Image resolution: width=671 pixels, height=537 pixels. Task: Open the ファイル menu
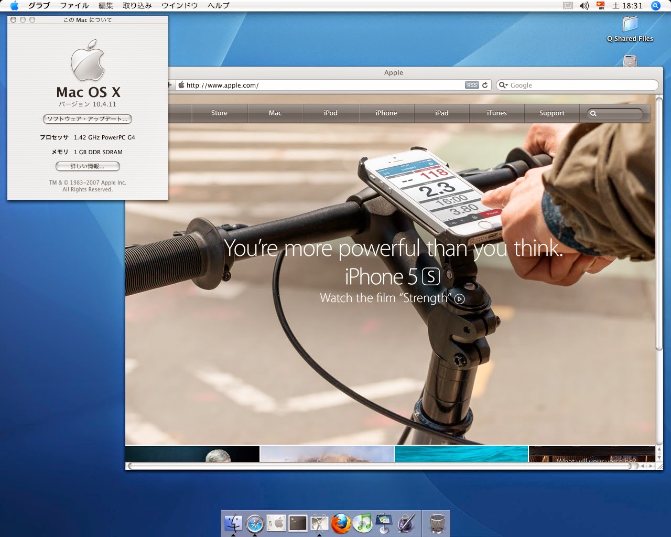pyautogui.click(x=74, y=5)
